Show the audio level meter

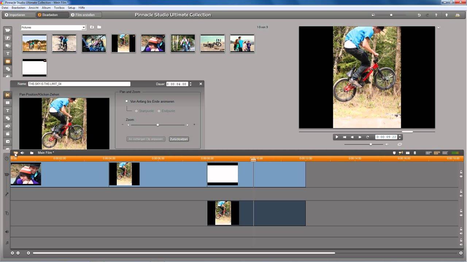click(x=455, y=153)
